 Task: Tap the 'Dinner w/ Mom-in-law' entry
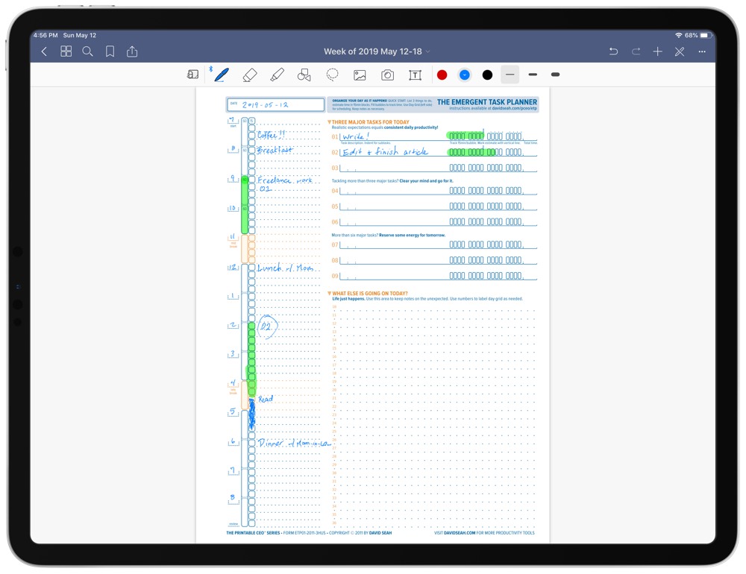(x=294, y=444)
